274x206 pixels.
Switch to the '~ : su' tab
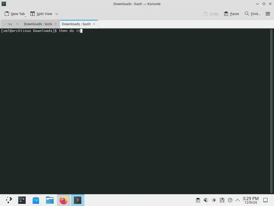coord(8,24)
